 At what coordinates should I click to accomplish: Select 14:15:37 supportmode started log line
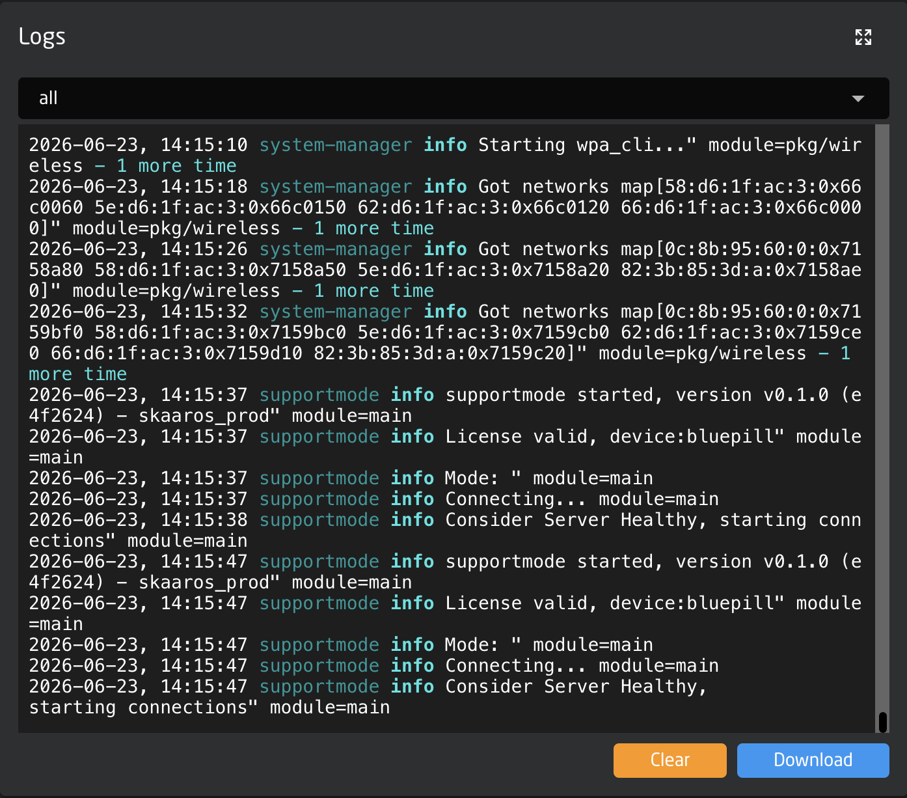(446, 406)
